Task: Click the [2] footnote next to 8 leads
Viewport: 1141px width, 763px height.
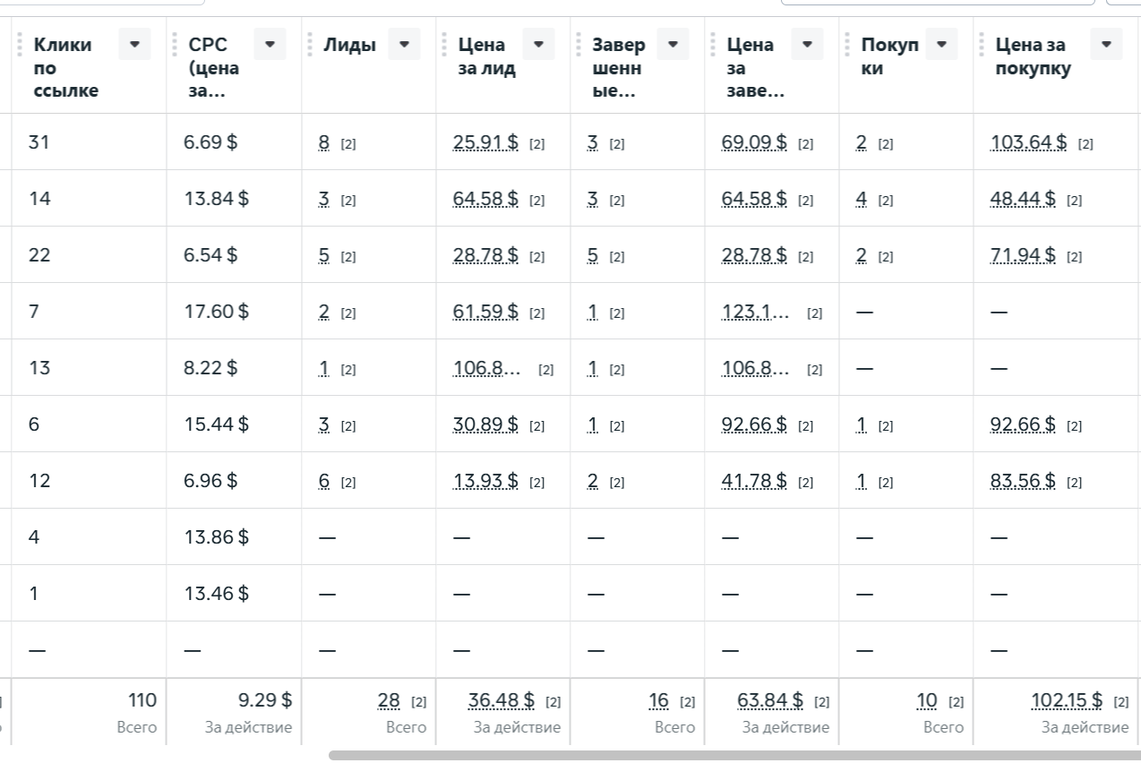Action: tap(348, 143)
